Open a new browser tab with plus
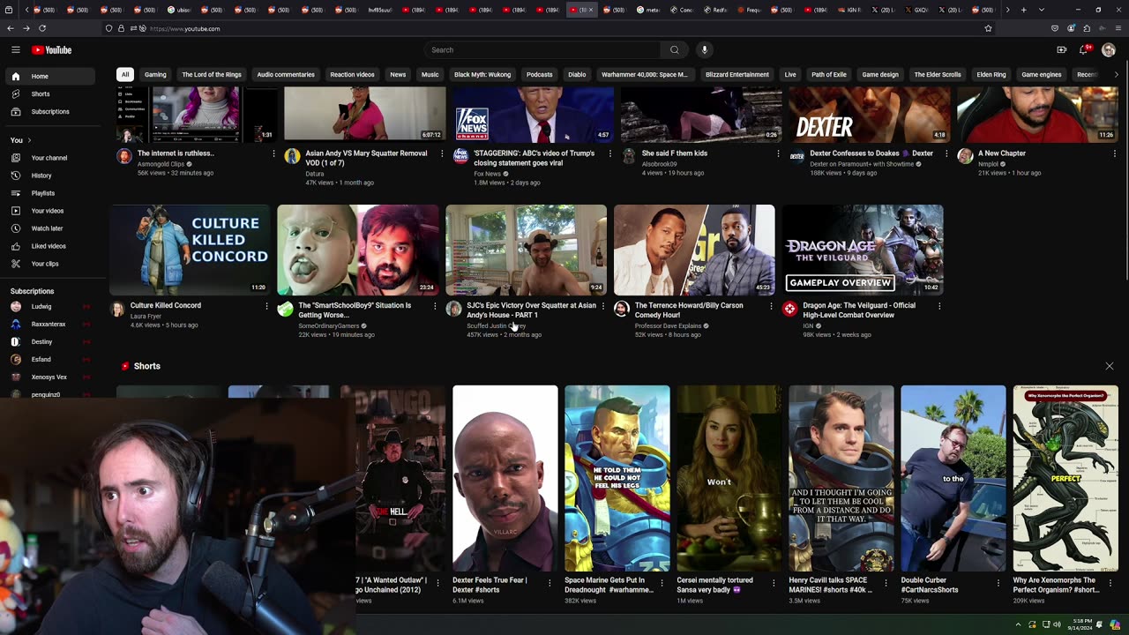The image size is (1129, 635). 1023,10
